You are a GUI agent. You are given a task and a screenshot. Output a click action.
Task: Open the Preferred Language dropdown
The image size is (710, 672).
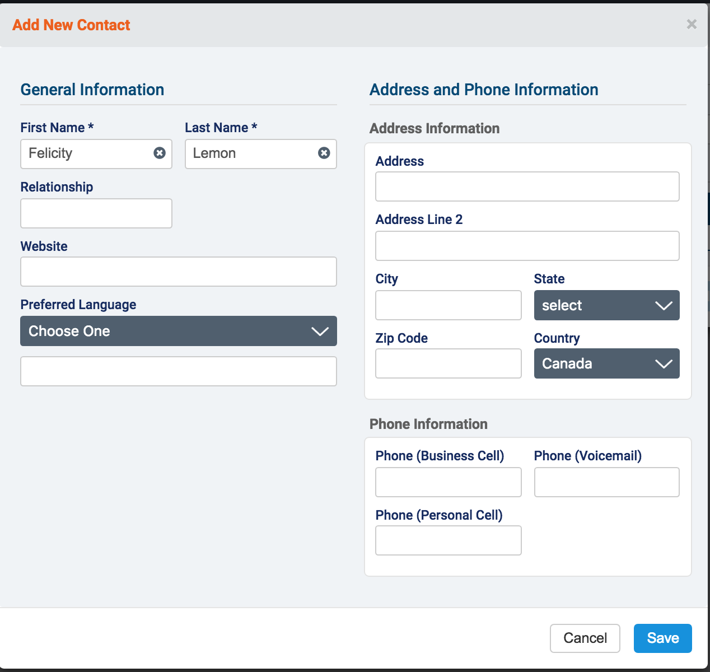coord(178,331)
